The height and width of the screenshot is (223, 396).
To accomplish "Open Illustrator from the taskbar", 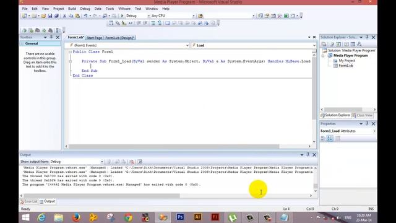I will 197,217.
